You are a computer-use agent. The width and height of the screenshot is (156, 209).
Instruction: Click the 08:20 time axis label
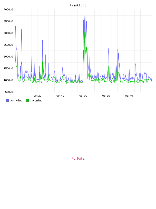pos(37,96)
